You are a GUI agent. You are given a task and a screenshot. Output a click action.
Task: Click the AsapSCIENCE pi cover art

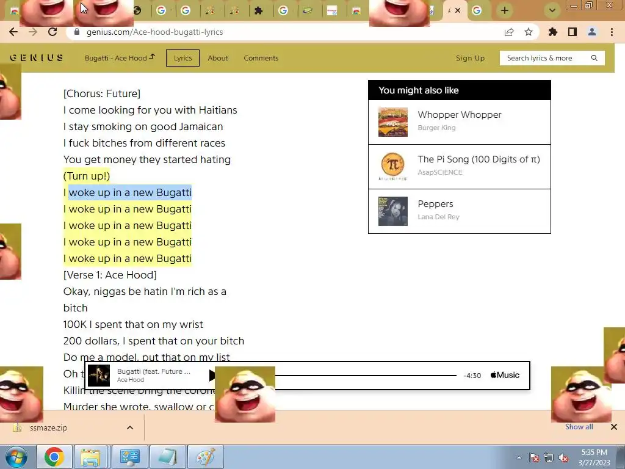(393, 167)
